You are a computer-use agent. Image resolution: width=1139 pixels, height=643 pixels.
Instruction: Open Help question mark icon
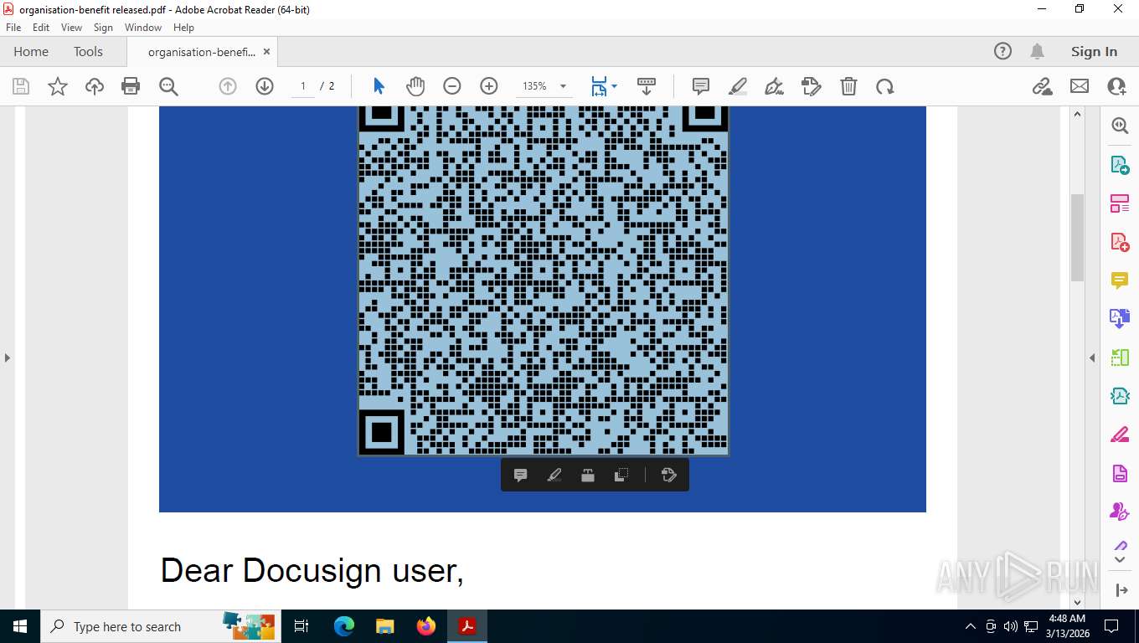(1002, 51)
